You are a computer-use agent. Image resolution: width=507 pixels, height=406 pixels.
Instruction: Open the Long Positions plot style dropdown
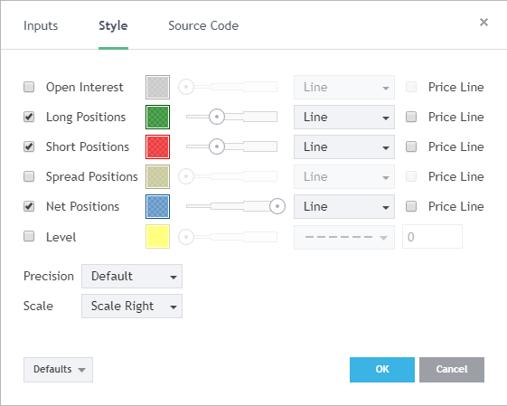(x=344, y=118)
